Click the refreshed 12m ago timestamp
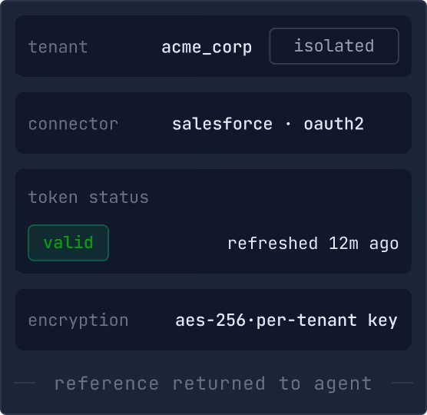 pyautogui.click(x=313, y=244)
